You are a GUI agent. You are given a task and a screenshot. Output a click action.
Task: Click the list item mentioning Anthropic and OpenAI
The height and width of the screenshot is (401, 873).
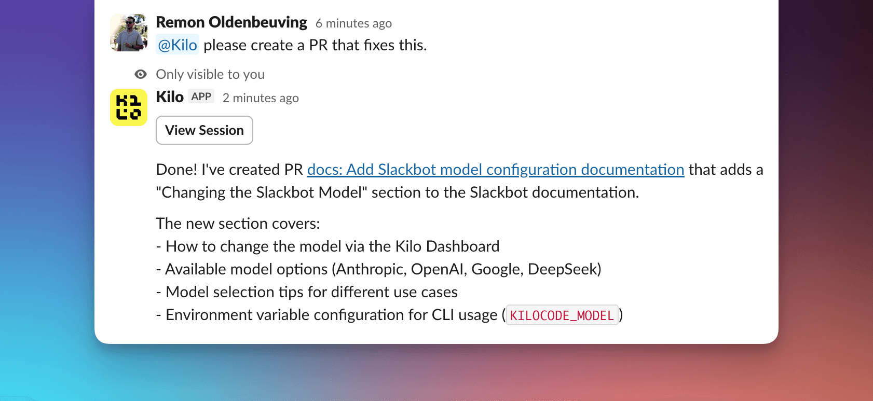378,269
